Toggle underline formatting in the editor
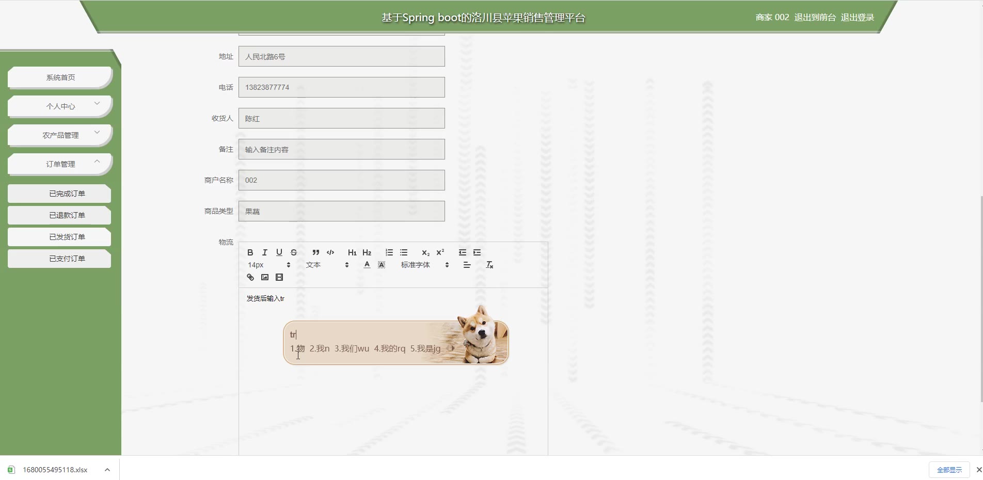The height and width of the screenshot is (480, 983). 279,252
